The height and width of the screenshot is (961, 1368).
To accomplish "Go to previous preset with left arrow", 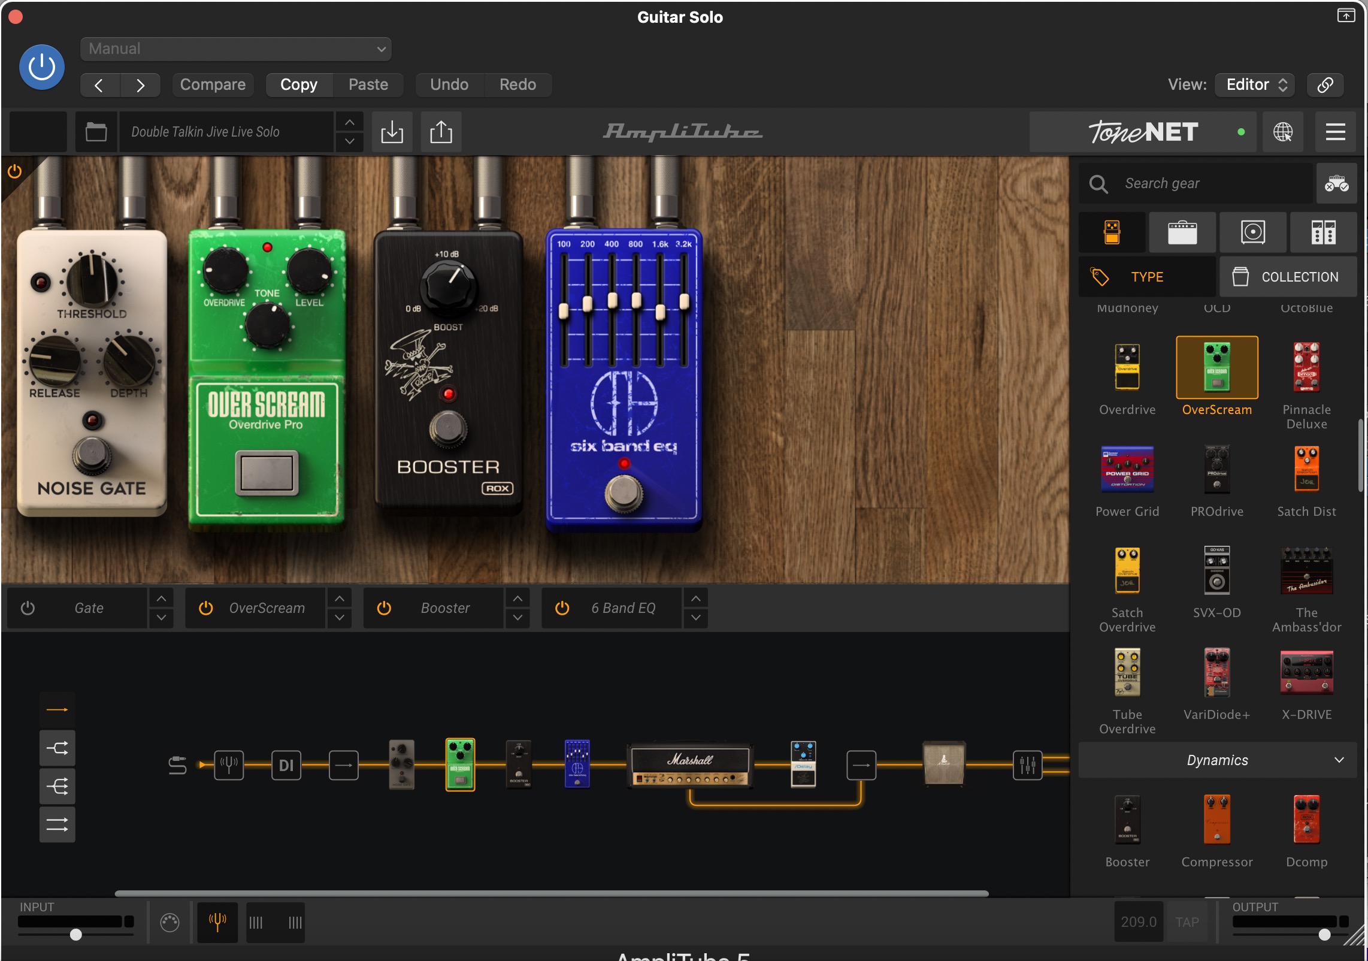I will (100, 85).
